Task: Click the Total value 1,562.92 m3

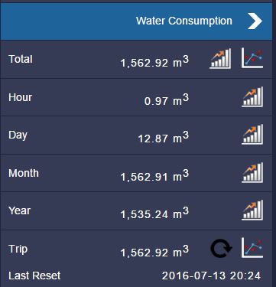Action: (154, 61)
